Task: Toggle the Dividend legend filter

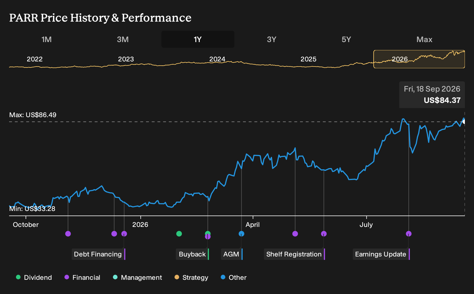Action: (34, 278)
